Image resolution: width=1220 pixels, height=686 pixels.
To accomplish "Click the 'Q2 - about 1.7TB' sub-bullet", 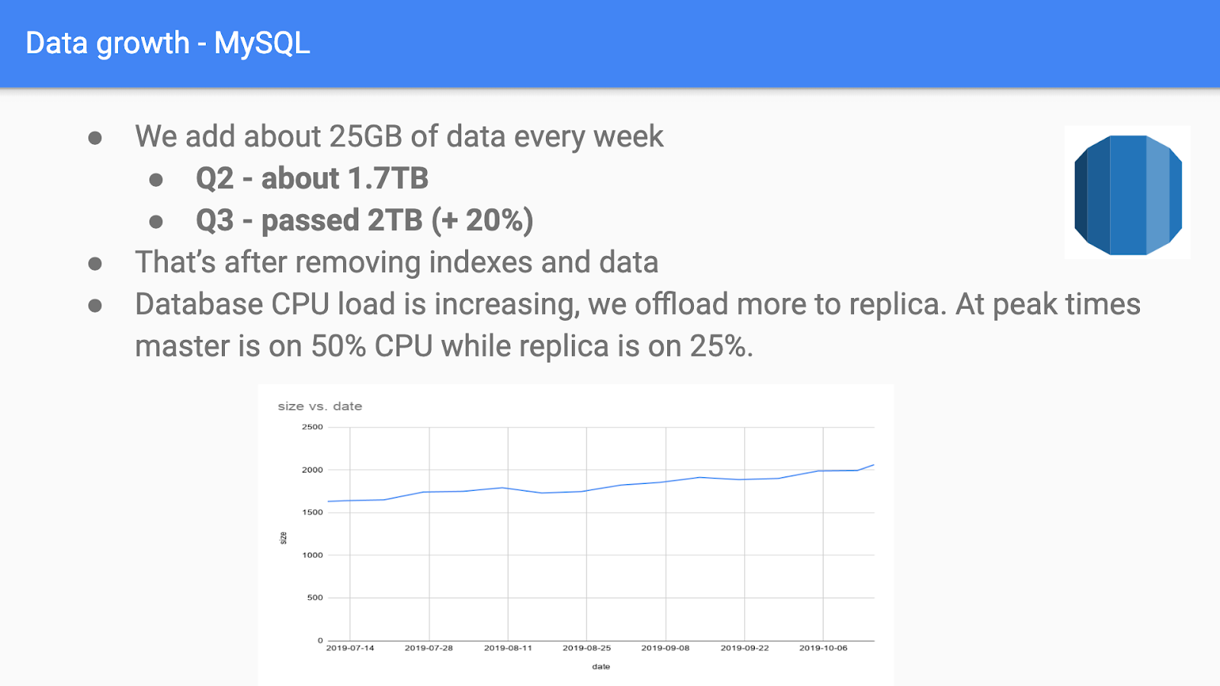I will (x=312, y=179).
